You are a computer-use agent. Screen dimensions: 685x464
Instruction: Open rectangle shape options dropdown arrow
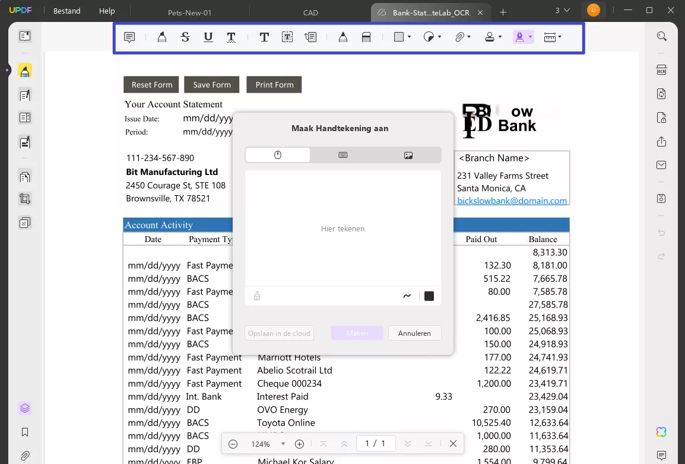tap(410, 37)
